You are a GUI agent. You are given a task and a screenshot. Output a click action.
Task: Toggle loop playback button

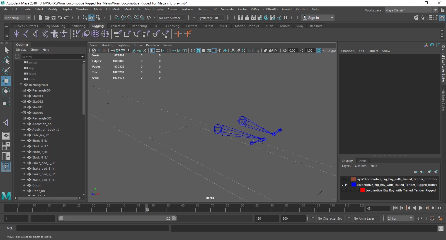coord(420,218)
